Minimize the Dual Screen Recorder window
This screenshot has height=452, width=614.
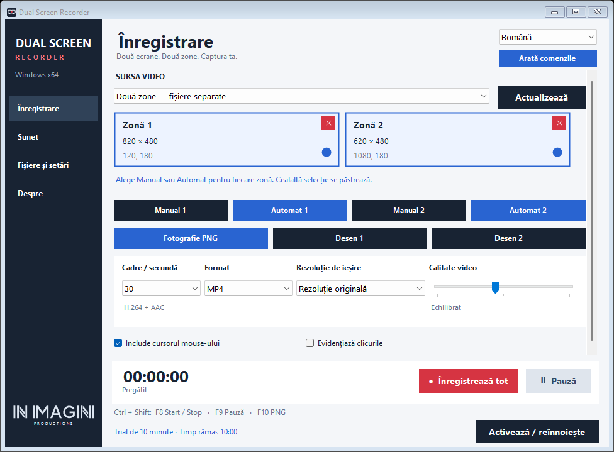point(554,12)
